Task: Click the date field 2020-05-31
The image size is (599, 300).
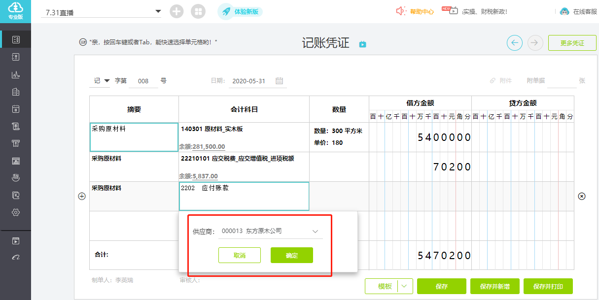Action: pos(249,81)
